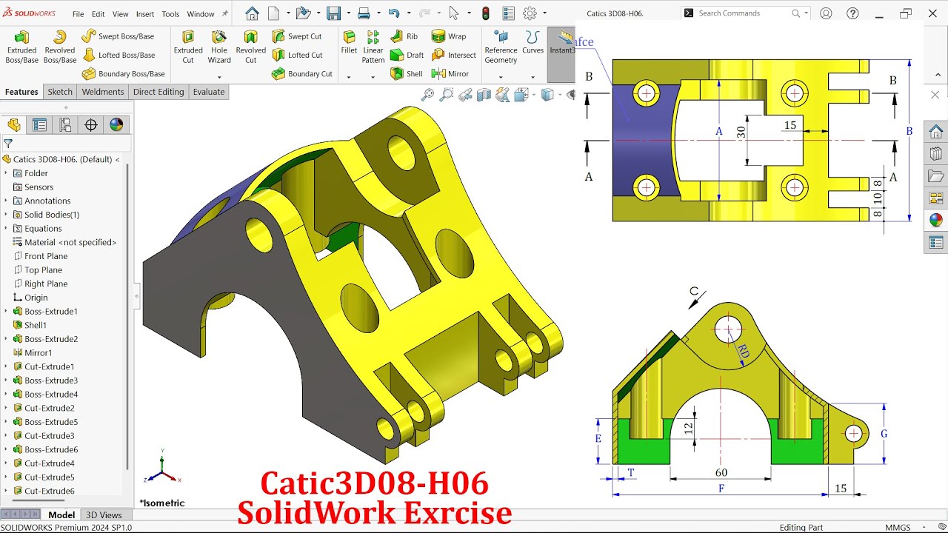Pin the menu bar with pushpin
Viewport: 948px width, 533px height.
click(x=225, y=13)
